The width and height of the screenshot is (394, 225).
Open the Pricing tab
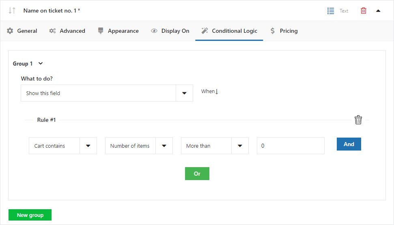[284, 31]
